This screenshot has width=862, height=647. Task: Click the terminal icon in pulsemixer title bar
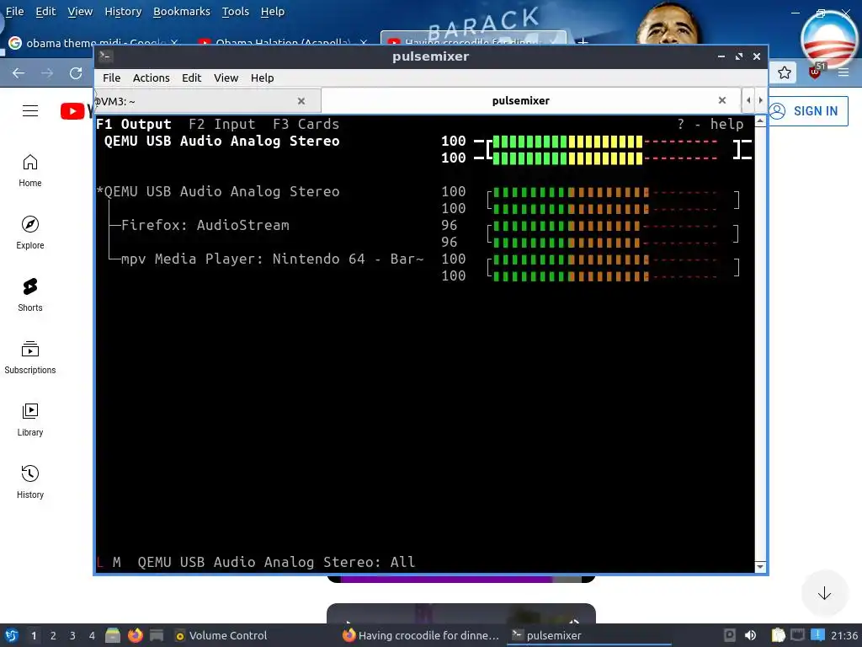pos(106,56)
